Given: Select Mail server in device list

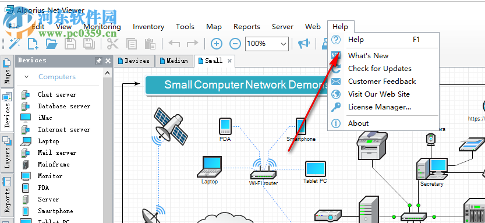Looking at the screenshot, I should point(57,153).
